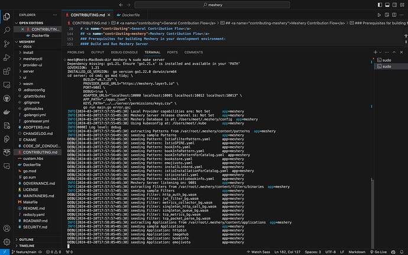Expand the provider-ui folder

tap(38, 65)
